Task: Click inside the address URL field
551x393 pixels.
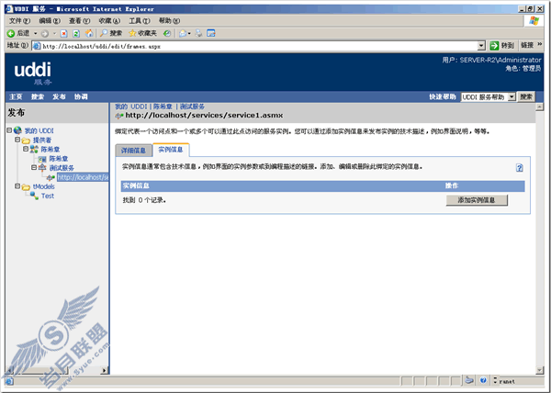Action: coord(258,46)
